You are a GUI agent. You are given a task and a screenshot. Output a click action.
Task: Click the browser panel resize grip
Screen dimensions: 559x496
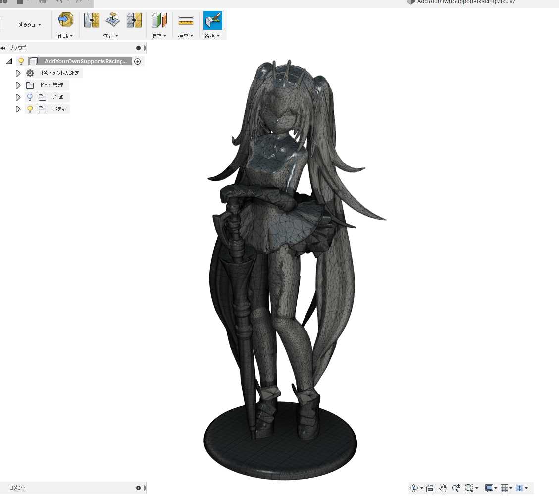click(x=145, y=48)
